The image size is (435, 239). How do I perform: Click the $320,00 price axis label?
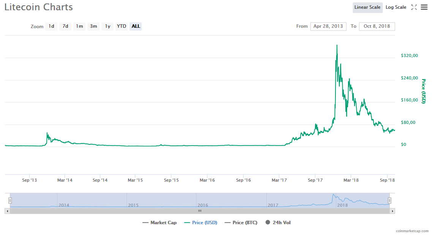point(409,55)
